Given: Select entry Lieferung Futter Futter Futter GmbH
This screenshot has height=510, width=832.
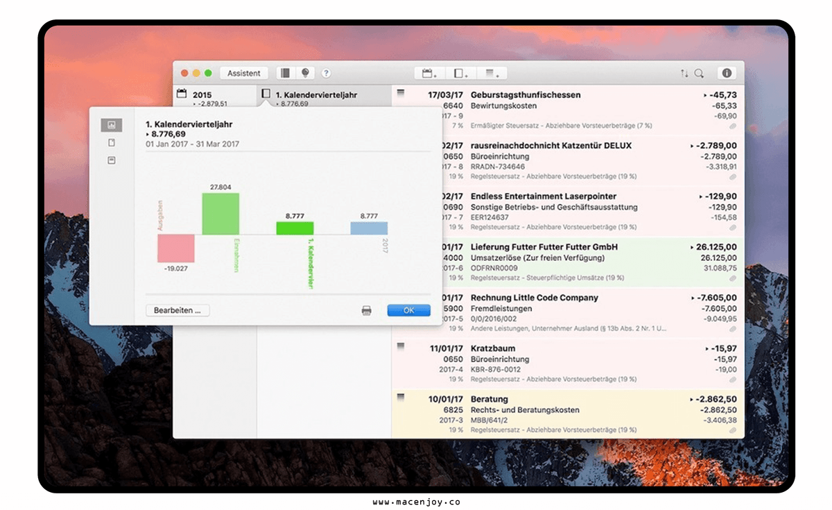Looking at the screenshot, I should (544, 247).
